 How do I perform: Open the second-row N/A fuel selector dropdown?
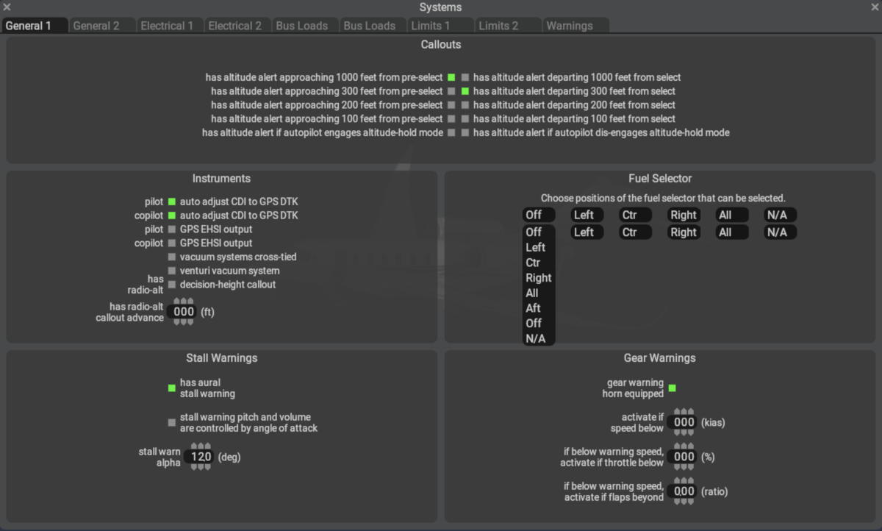click(x=779, y=232)
